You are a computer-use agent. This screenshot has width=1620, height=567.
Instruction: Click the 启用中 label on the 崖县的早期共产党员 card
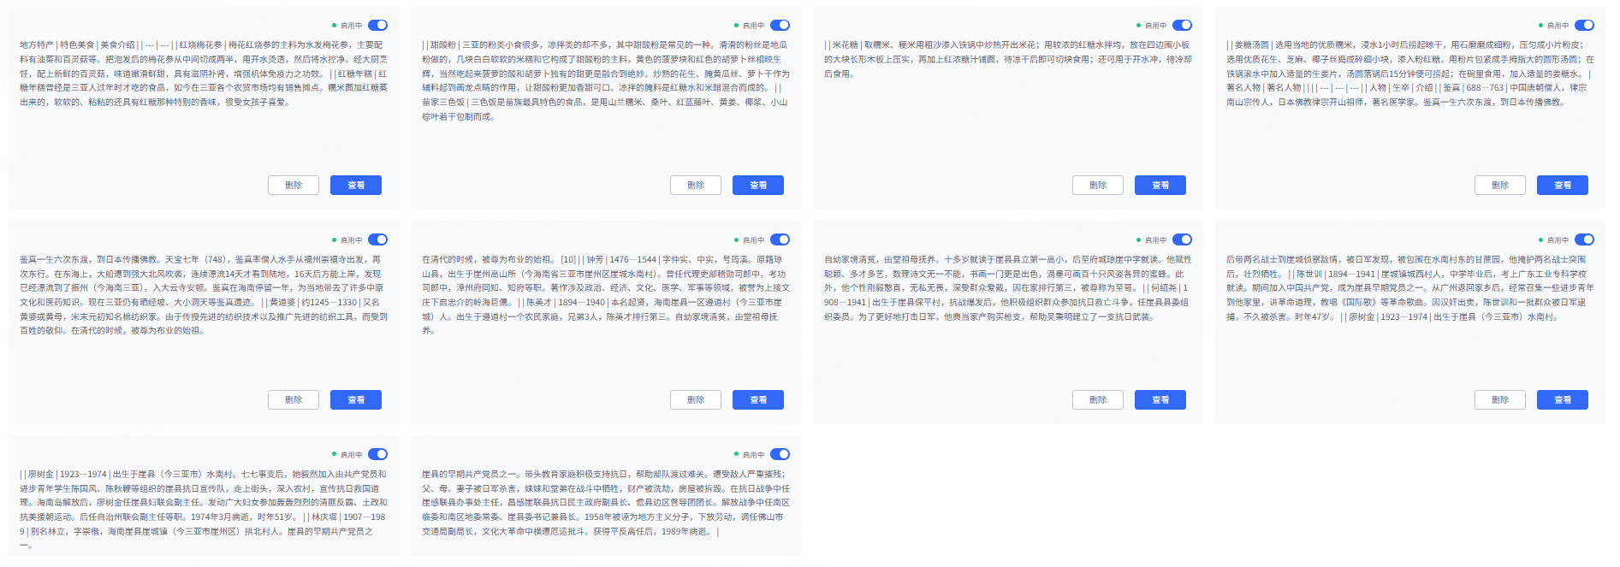[753, 455]
